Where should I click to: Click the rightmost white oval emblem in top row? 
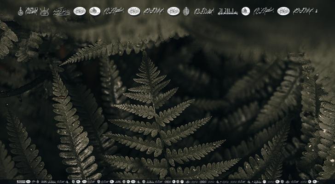coord(283,11)
